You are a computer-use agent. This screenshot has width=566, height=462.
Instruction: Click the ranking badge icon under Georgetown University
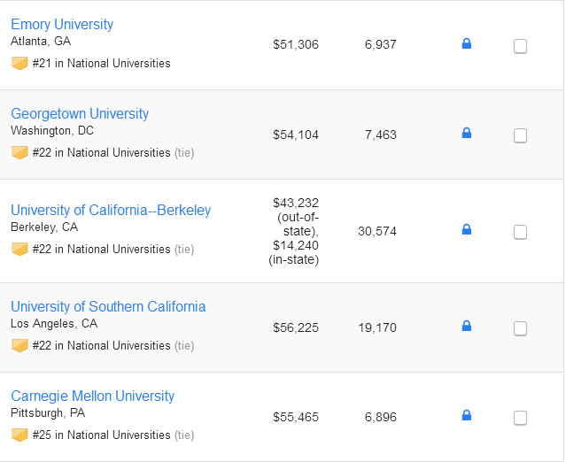coord(19,152)
